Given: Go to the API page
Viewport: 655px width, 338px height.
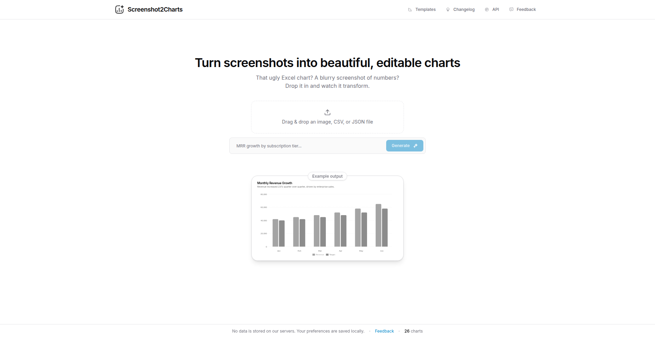Looking at the screenshot, I should (x=495, y=10).
